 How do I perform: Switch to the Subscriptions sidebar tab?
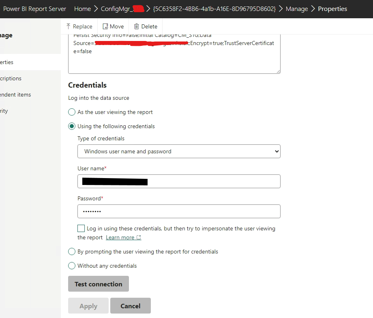(11, 78)
